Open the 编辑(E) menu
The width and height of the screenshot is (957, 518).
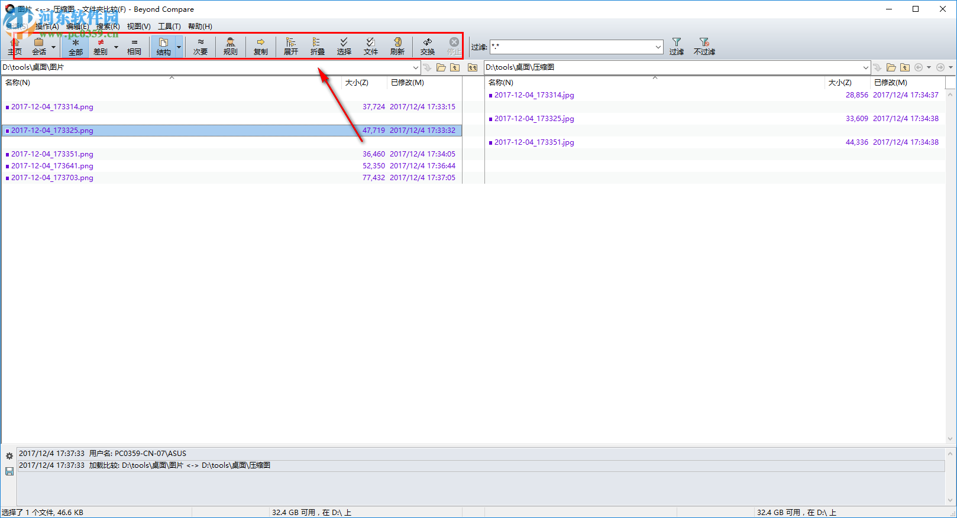(x=77, y=26)
